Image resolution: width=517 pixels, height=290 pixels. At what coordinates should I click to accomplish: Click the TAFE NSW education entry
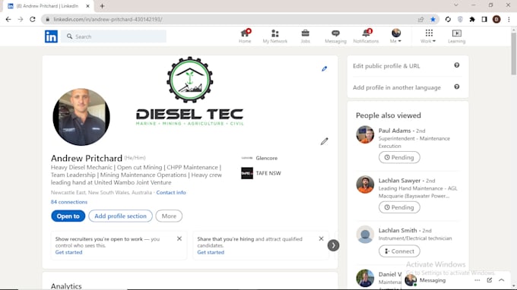coord(261,173)
